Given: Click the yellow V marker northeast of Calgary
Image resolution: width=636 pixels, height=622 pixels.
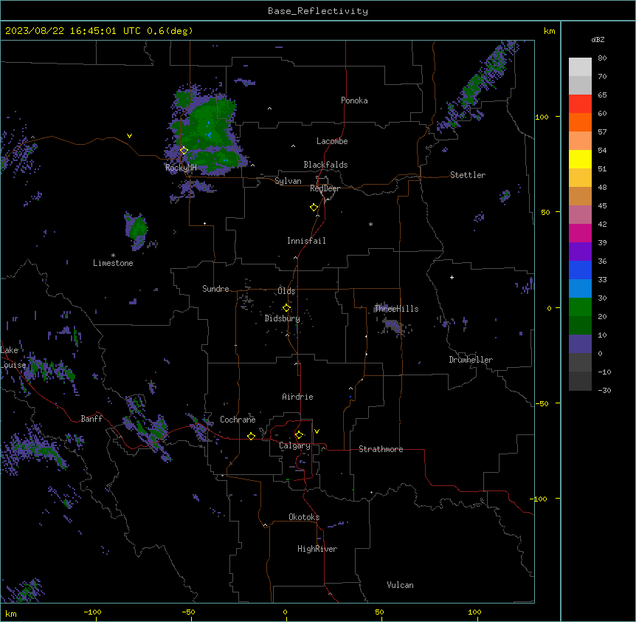Looking at the screenshot, I should 317,431.
